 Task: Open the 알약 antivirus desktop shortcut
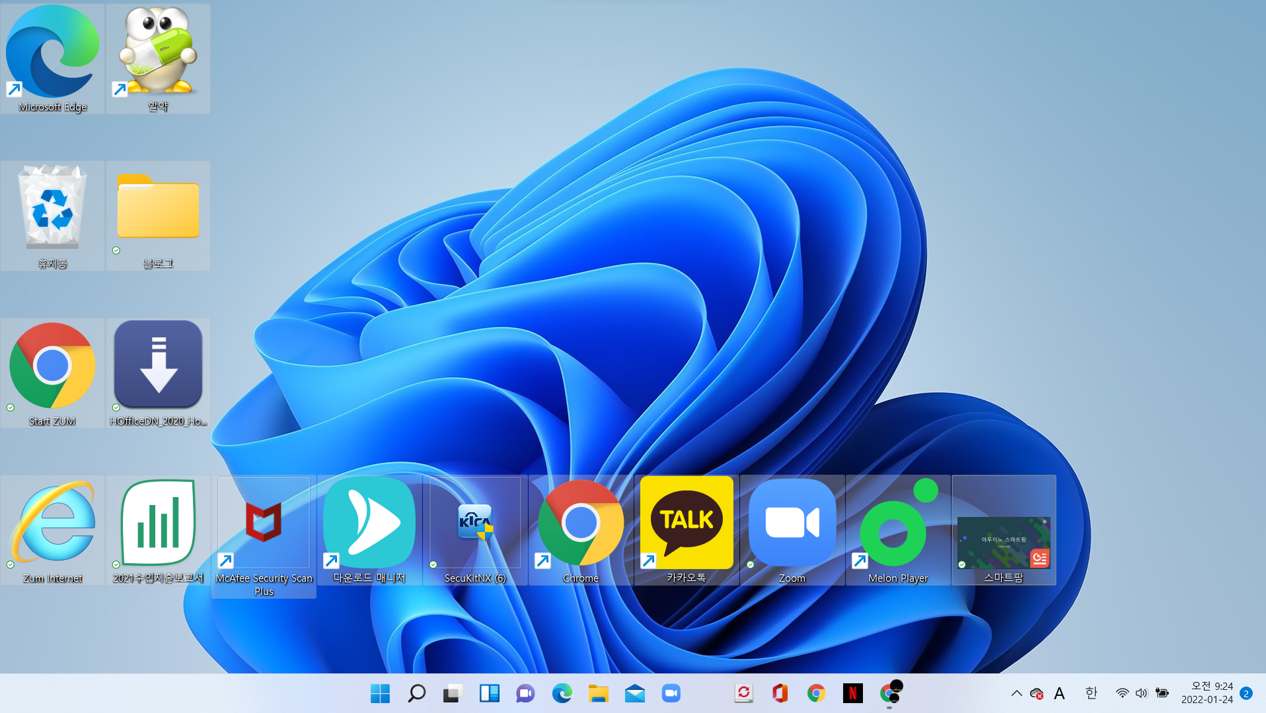coord(158,59)
